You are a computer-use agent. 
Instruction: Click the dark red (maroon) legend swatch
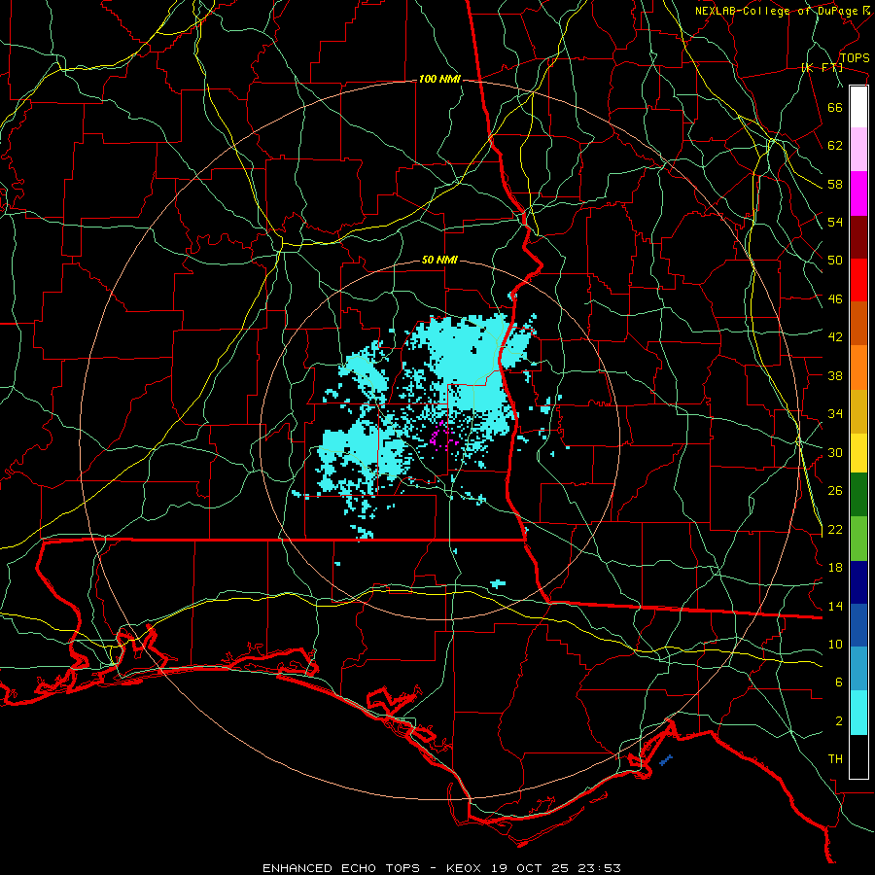[x=858, y=237]
